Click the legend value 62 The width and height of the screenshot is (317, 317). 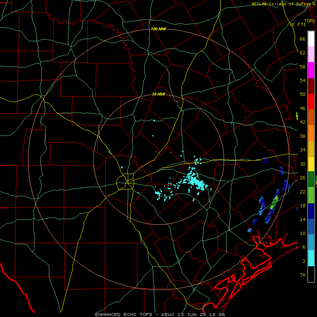[303, 53]
